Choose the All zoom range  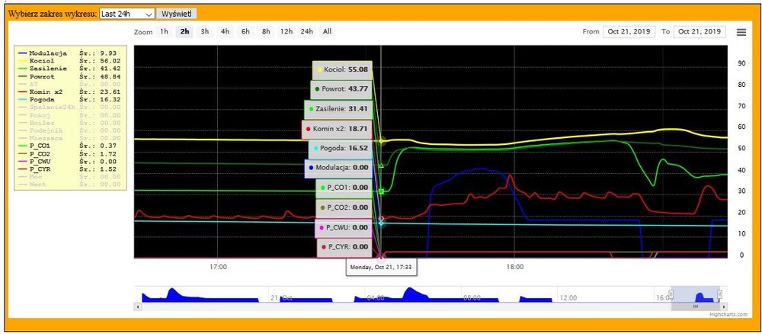pyautogui.click(x=327, y=32)
